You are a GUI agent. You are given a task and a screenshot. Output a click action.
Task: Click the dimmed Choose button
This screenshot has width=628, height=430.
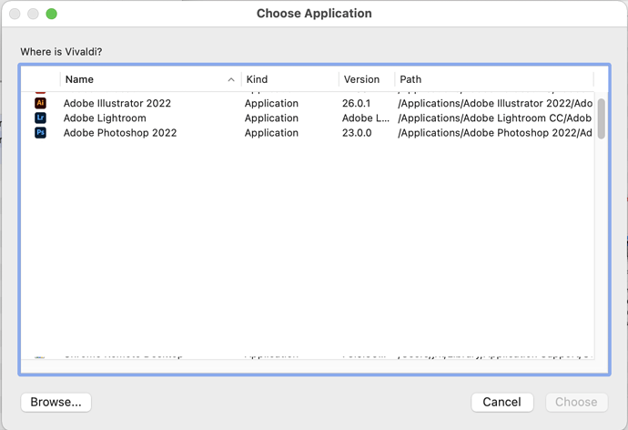pos(577,402)
